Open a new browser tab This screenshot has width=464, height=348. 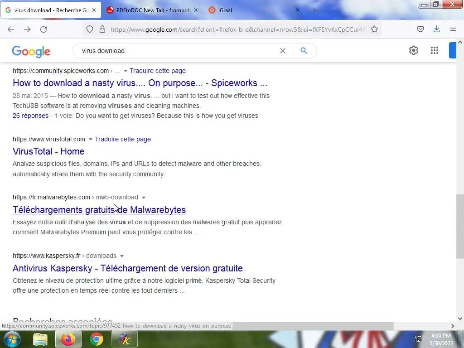click(314, 10)
